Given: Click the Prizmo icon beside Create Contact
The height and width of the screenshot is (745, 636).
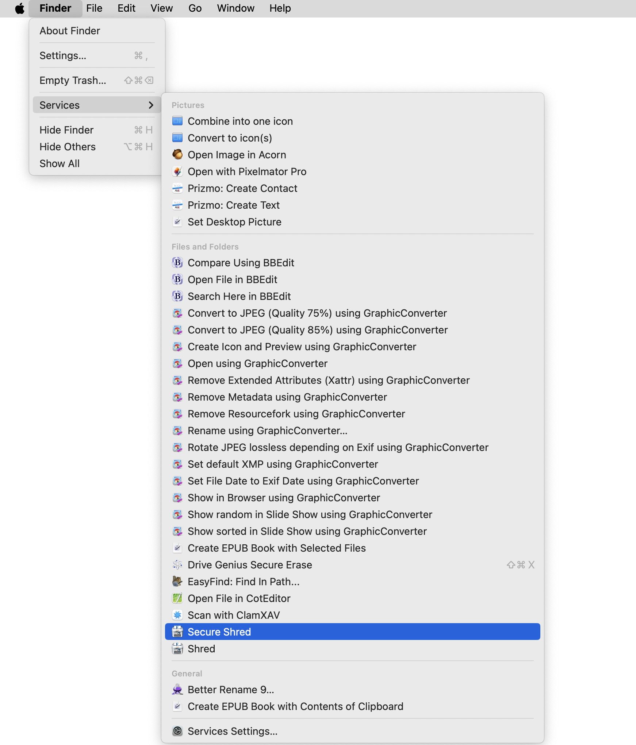Looking at the screenshot, I should tap(177, 188).
